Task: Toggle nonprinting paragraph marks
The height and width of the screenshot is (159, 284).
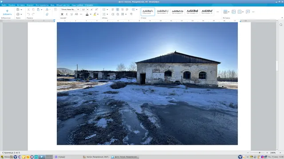Action: [131, 14]
